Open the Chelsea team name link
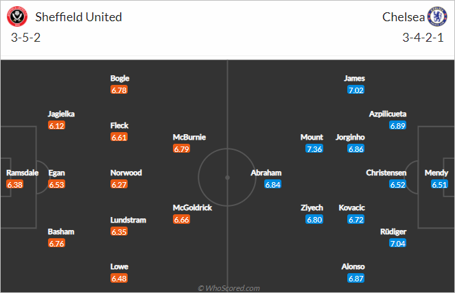The width and height of the screenshot is (455, 293). [x=404, y=17]
